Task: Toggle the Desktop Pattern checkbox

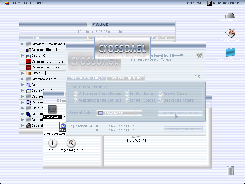Action: (x=160, y=100)
